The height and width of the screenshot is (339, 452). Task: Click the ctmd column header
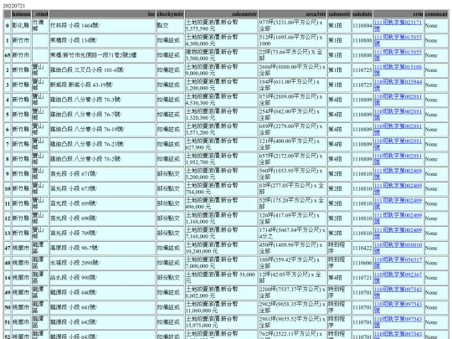(40, 14)
